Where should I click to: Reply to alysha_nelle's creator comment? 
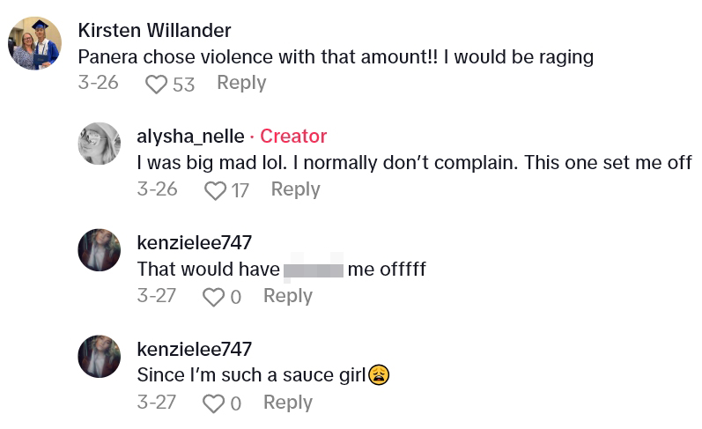coord(295,189)
